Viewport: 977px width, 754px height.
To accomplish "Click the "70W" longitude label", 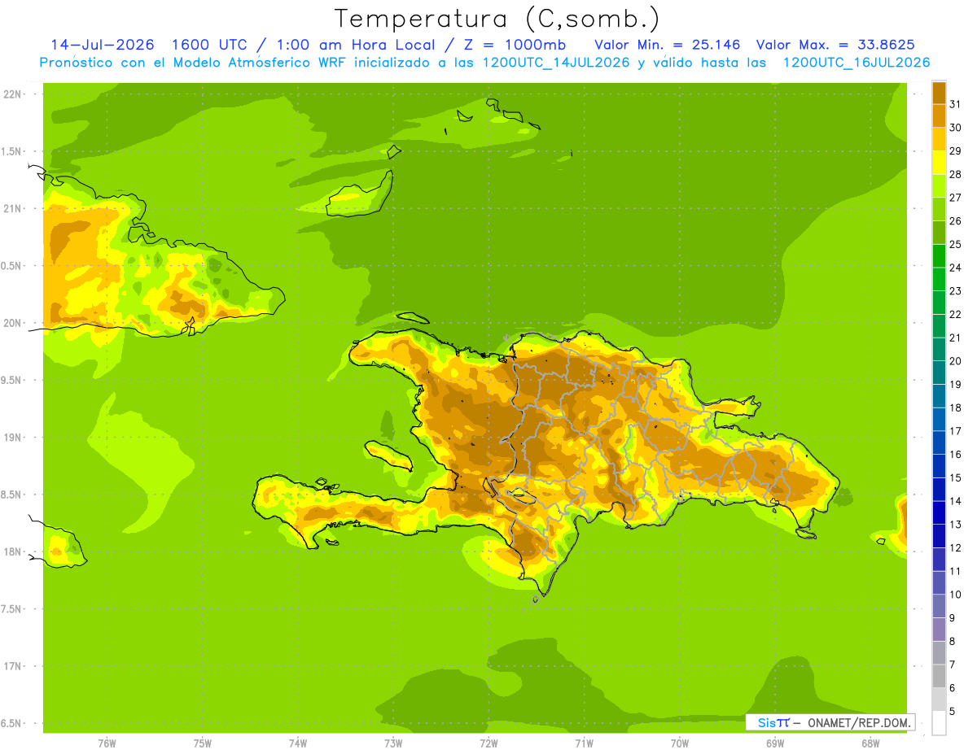I will [x=680, y=743].
